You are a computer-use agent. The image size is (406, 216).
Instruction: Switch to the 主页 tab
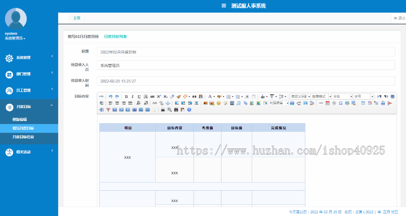point(77,18)
